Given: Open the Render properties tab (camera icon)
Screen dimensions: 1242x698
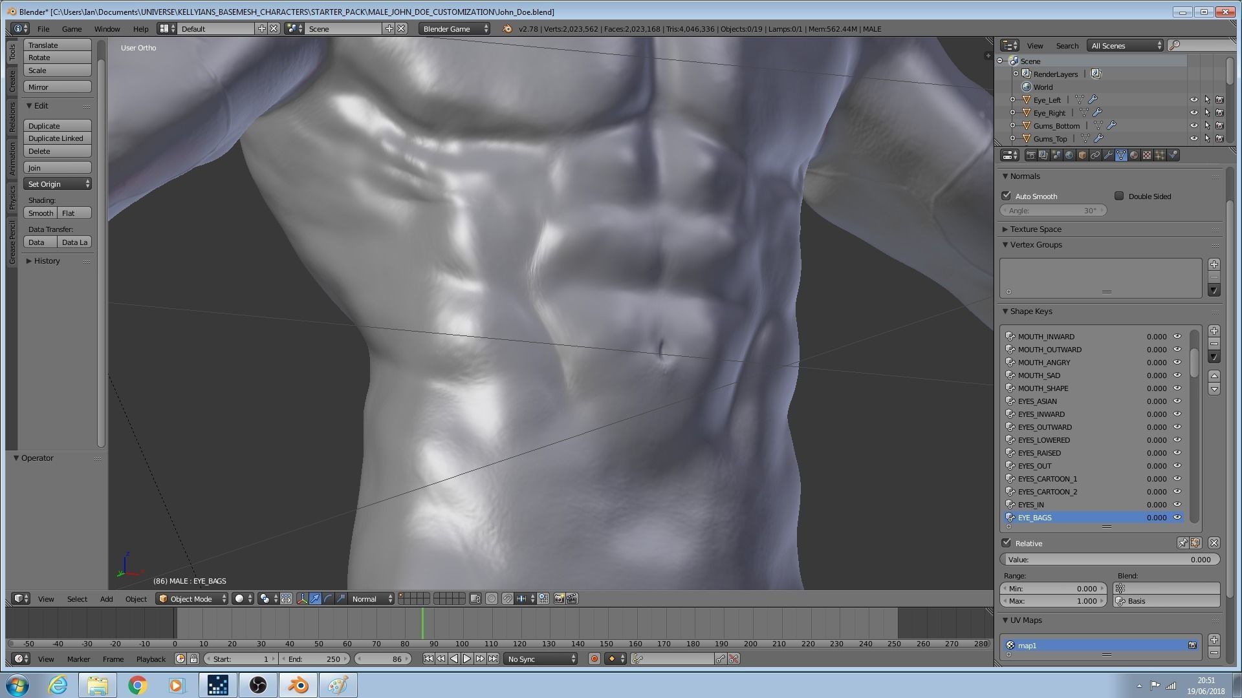Looking at the screenshot, I should (x=1030, y=155).
